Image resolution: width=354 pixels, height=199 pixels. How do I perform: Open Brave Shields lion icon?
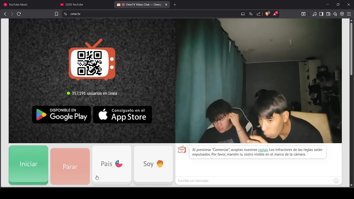pyautogui.click(x=267, y=14)
